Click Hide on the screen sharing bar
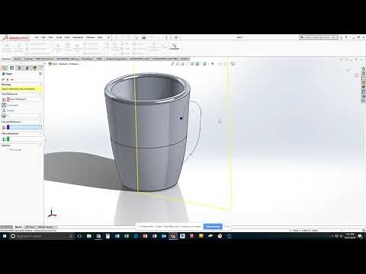This screenshot has width=366, height=274. (227, 226)
